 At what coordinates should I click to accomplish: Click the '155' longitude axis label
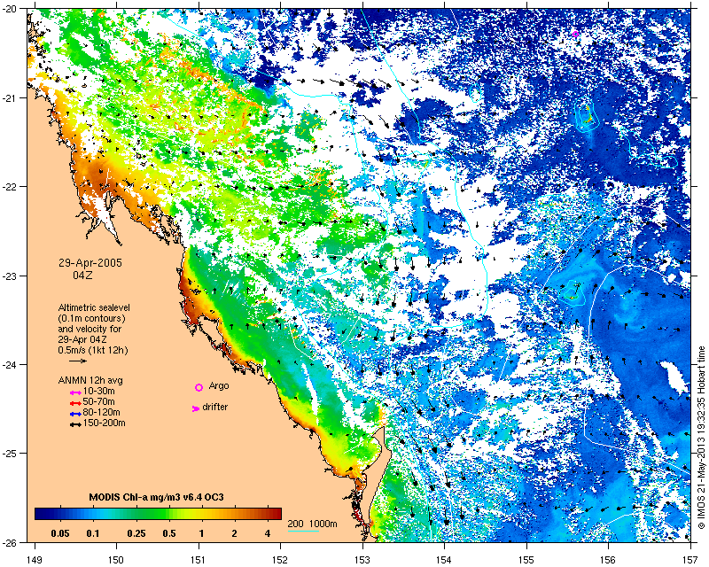coord(526,560)
